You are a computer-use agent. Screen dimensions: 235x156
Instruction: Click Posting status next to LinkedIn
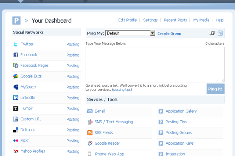coord(73,98)
